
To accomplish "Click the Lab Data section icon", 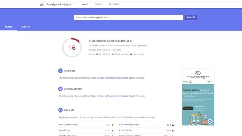I will [60, 110].
